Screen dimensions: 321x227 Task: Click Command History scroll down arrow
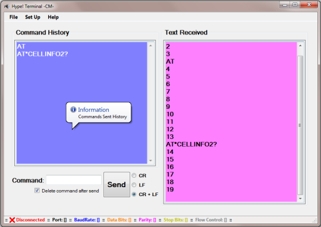(150, 160)
